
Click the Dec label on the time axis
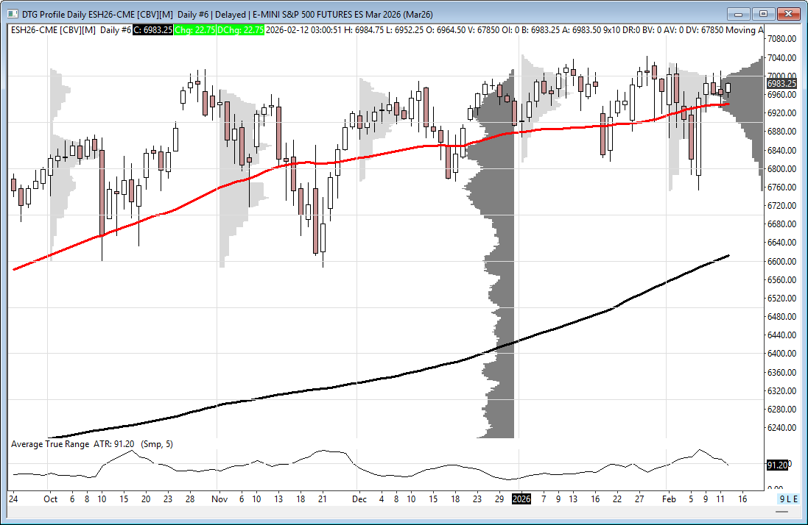(359, 499)
